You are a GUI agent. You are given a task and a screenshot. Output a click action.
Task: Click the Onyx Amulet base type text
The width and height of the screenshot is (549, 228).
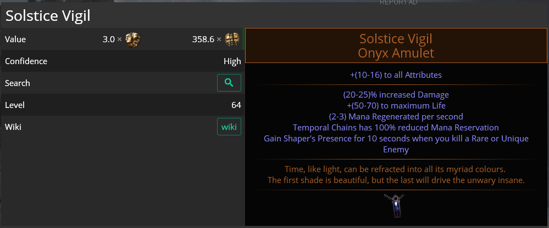point(396,53)
